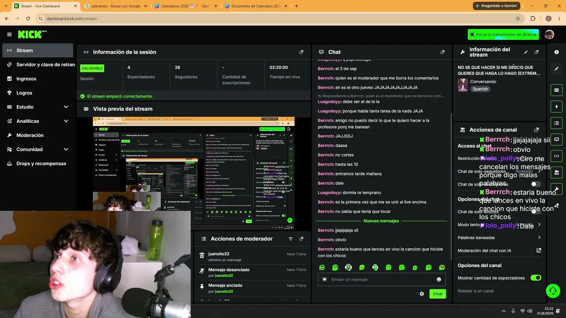This screenshot has width=566, height=318.
Task: Open the chat settings gear
Action: pos(422,294)
